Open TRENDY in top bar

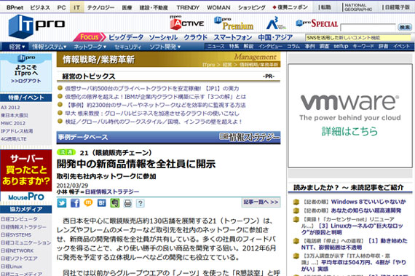188,7
